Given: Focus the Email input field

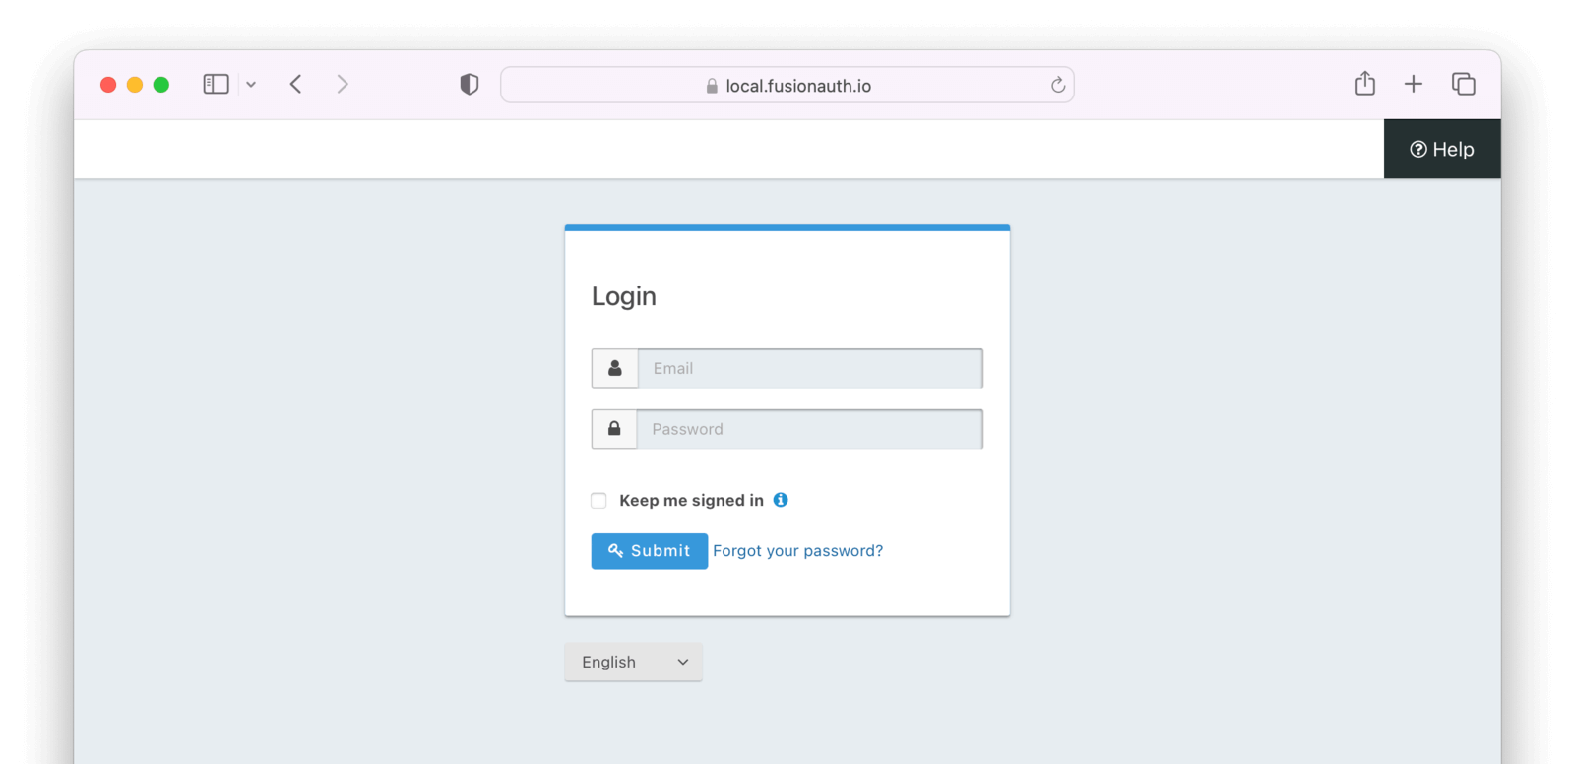Looking at the screenshot, I should [x=810, y=368].
